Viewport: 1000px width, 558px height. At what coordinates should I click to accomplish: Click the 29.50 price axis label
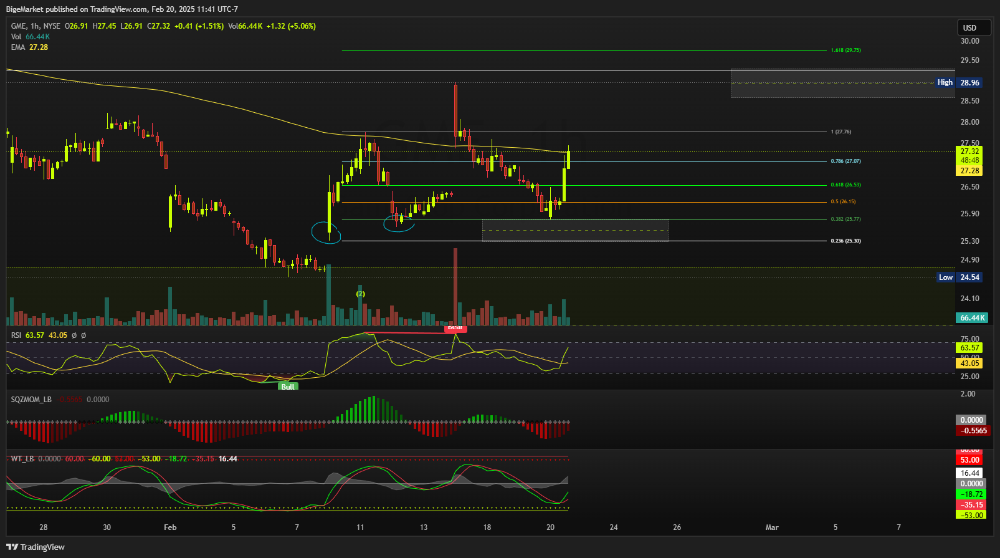pos(969,60)
